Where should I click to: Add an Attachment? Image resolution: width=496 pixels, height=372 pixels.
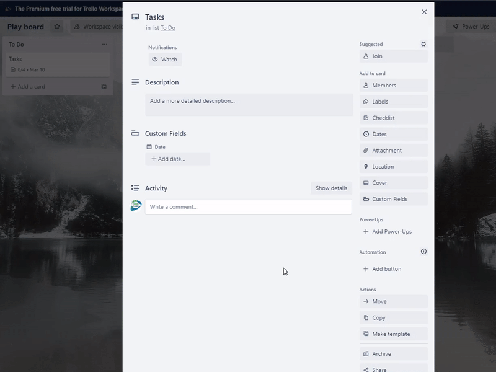coord(394,151)
